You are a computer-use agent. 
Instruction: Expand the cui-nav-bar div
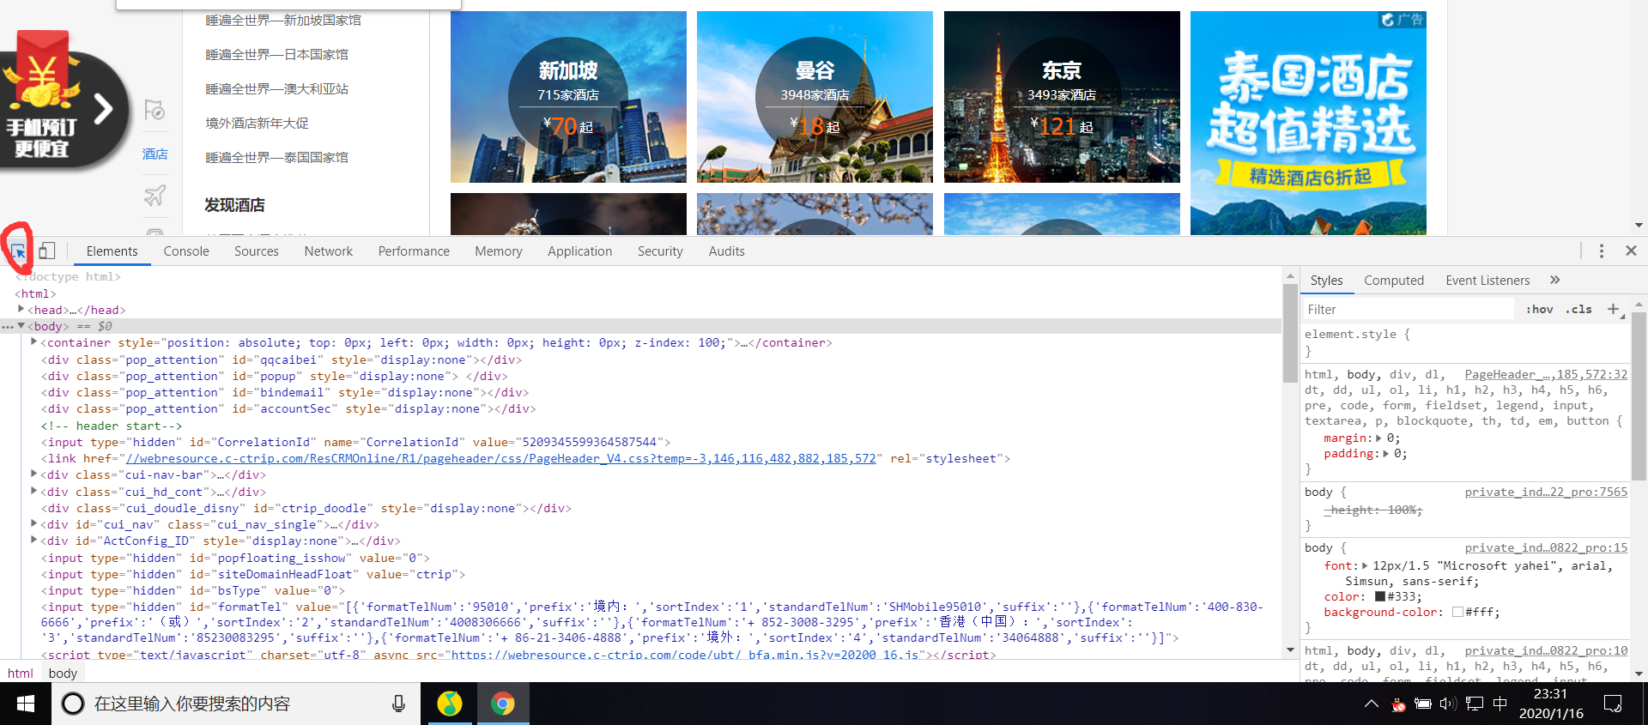coord(33,474)
